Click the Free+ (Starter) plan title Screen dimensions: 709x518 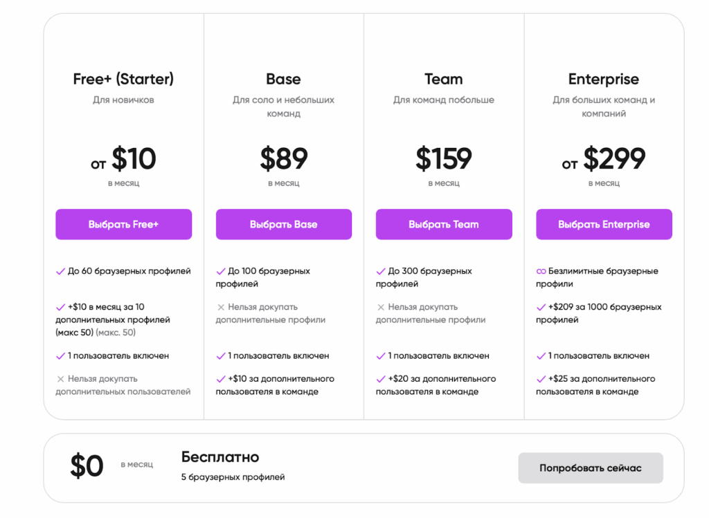point(123,79)
